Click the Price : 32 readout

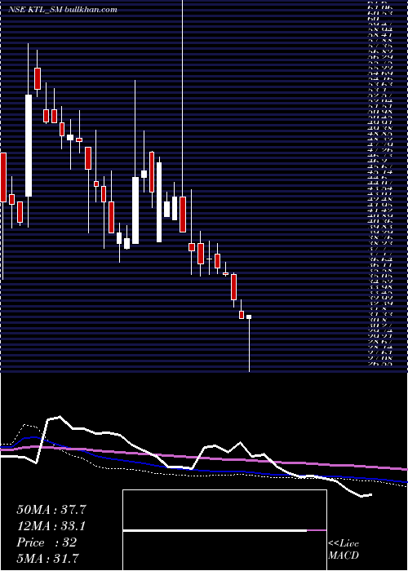point(47,542)
